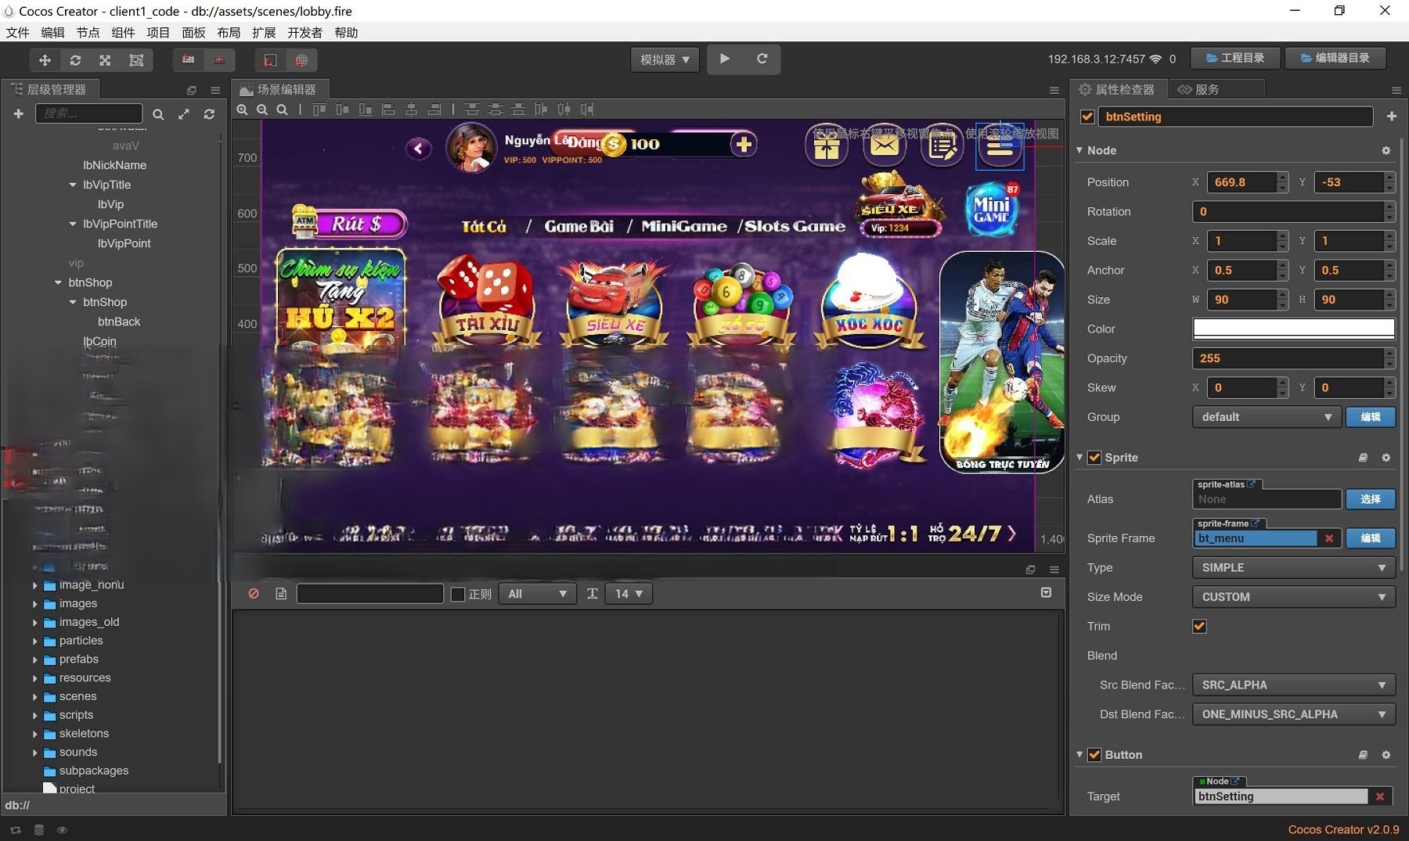Open the console log file icon
This screenshot has height=841, width=1409.
(x=281, y=594)
